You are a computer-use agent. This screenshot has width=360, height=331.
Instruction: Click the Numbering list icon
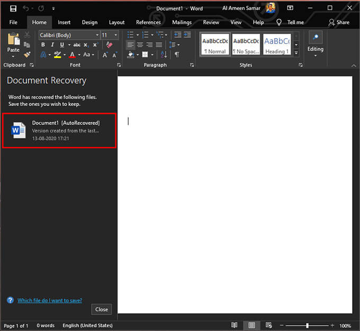pyautogui.click(x=145, y=34)
